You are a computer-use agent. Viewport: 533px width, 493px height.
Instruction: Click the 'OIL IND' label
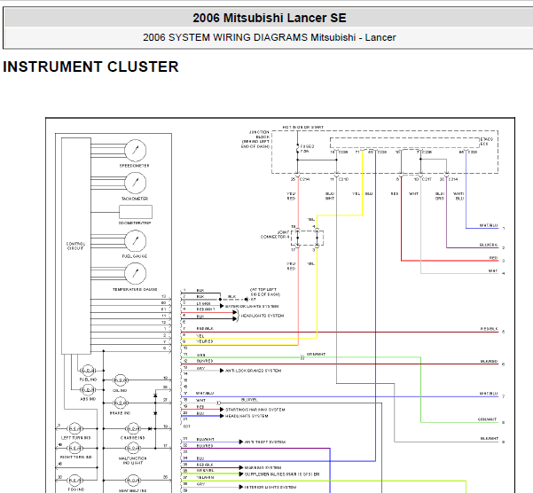click(120, 391)
